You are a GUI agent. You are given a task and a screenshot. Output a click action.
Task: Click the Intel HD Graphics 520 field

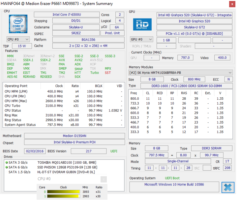pyautogui.click(x=195, y=21)
